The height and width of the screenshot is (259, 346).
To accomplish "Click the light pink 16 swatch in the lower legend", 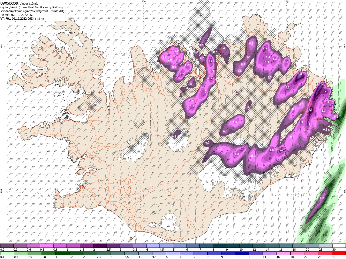I will click(284, 253).
